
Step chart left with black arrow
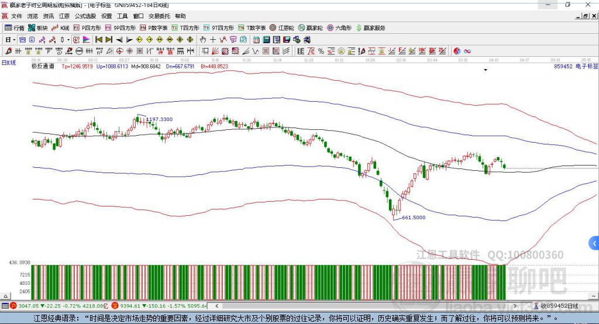[x=119, y=40]
